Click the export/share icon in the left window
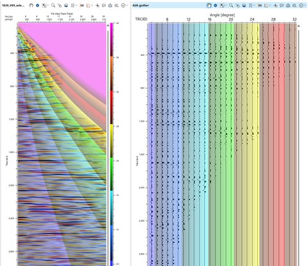Image resolution: width=308 pixels, height=266 pixels. [x=110, y=6]
